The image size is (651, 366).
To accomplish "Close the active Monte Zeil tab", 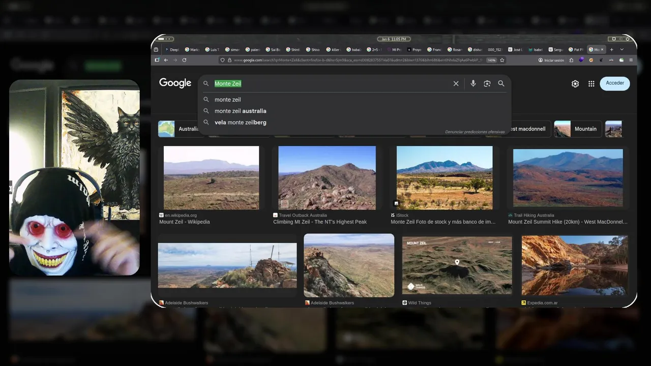I will (x=602, y=50).
